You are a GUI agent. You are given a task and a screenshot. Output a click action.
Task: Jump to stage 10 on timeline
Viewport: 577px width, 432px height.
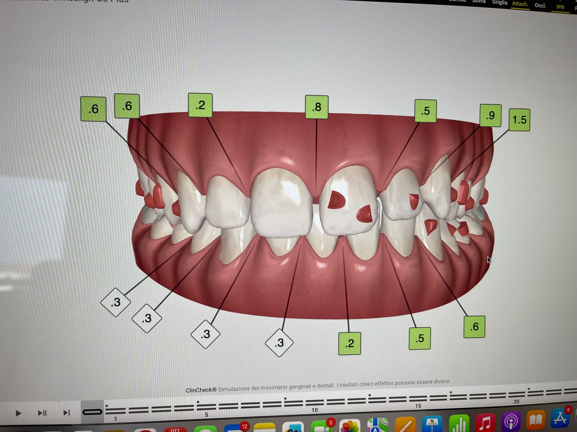coord(314,402)
